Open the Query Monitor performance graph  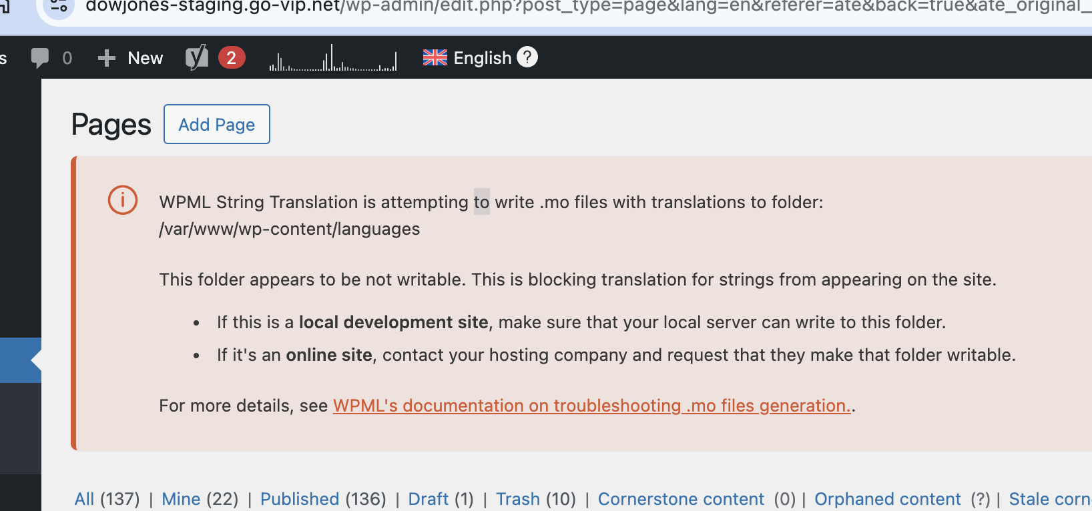click(333, 58)
